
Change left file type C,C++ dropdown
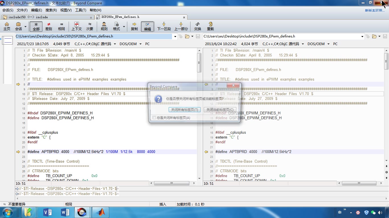tap(95, 44)
